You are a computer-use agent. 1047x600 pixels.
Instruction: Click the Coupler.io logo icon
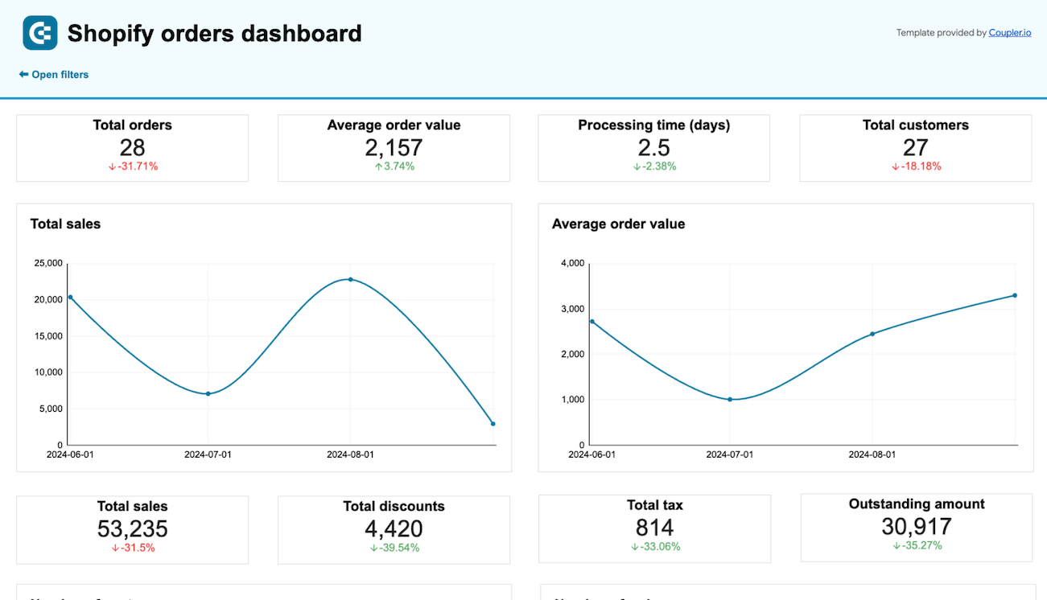39,33
